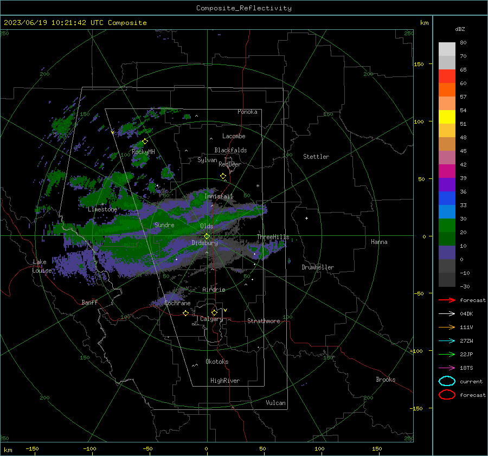The width and height of the screenshot is (488, 456).
Task: Click magenta swatch below 42 dBZ
Action: pos(447,171)
